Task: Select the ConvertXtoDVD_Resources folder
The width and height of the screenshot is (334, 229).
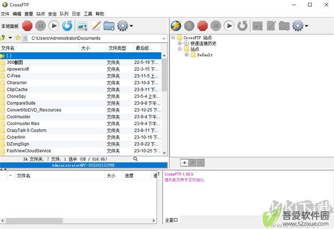Action: pyautogui.click(x=81, y=110)
